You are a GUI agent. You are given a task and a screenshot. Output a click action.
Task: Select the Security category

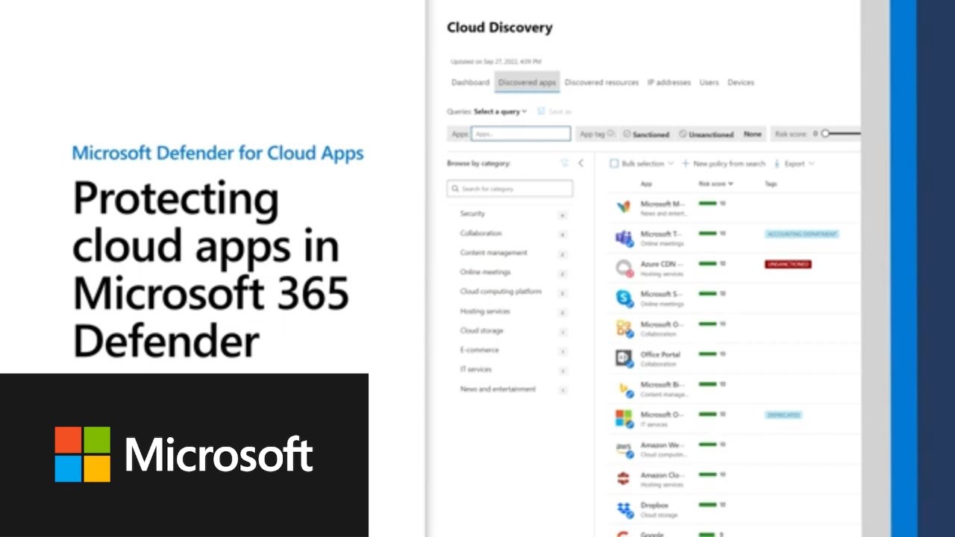pyautogui.click(x=472, y=214)
